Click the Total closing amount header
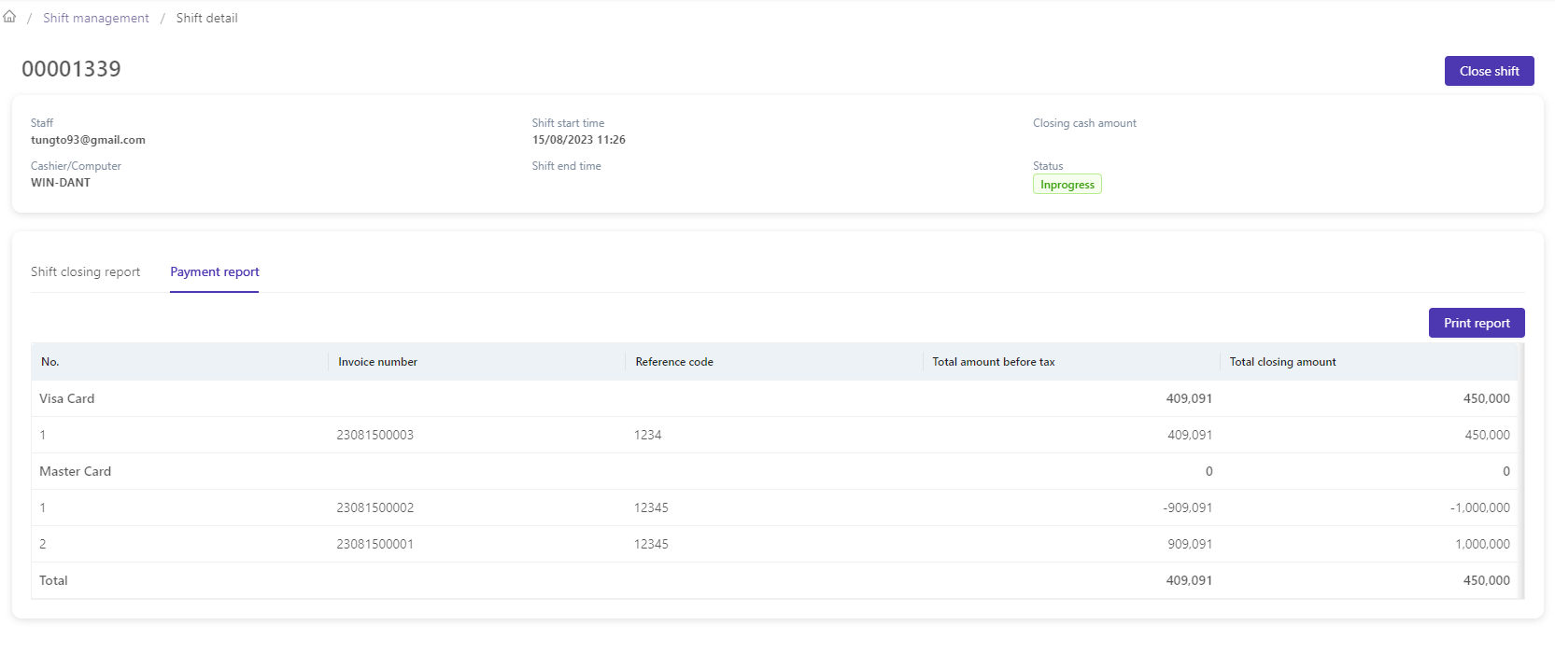This screenshot has width=1555, height=653. click(x=1282, y=362)
